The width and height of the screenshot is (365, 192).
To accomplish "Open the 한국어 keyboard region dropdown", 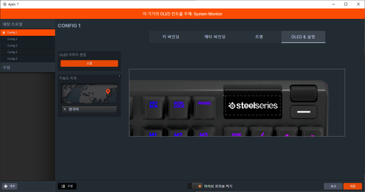I will tap(89, 109).
